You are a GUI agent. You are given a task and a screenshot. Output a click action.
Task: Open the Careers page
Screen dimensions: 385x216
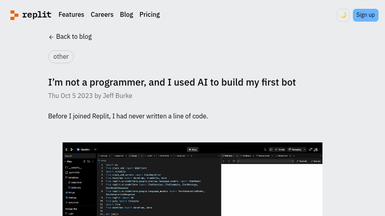point(102,15)
